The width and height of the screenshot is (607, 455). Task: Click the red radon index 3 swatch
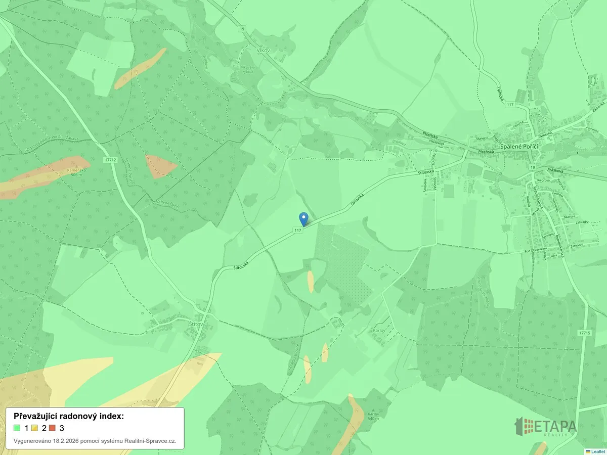(52, 428)
